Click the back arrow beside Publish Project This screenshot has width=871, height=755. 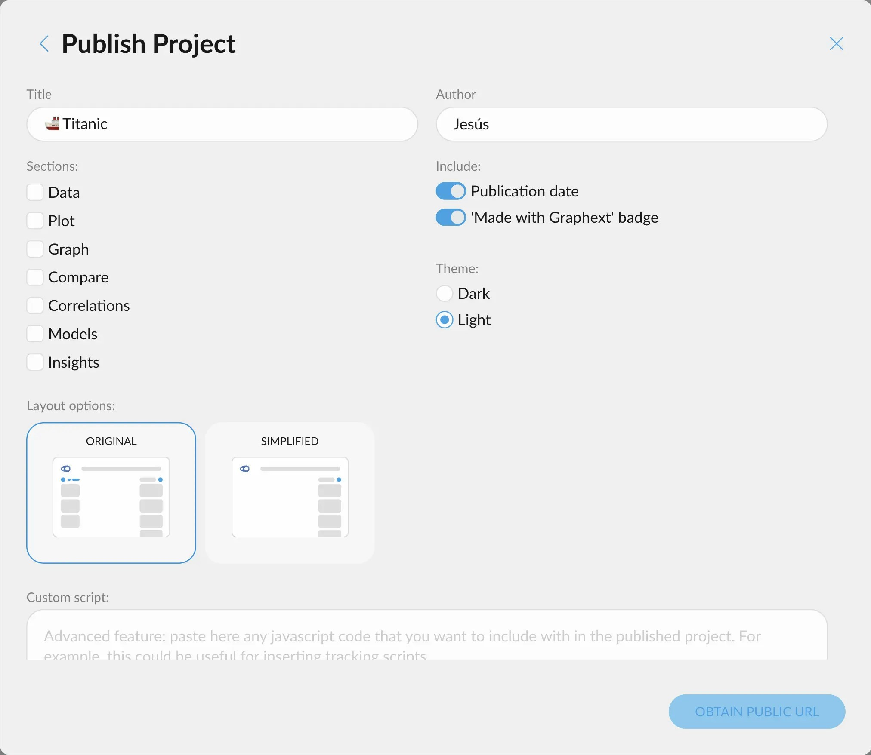coord(44,43)
